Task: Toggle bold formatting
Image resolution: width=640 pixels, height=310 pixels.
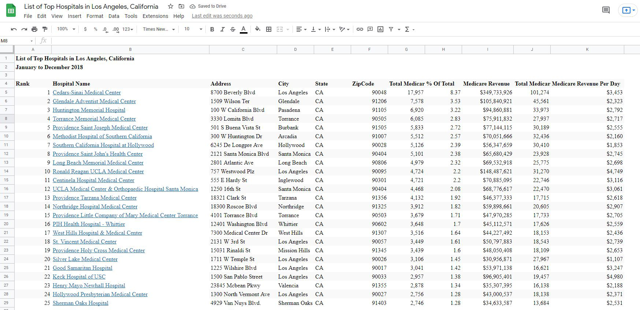Action: (x=212, y=29)
